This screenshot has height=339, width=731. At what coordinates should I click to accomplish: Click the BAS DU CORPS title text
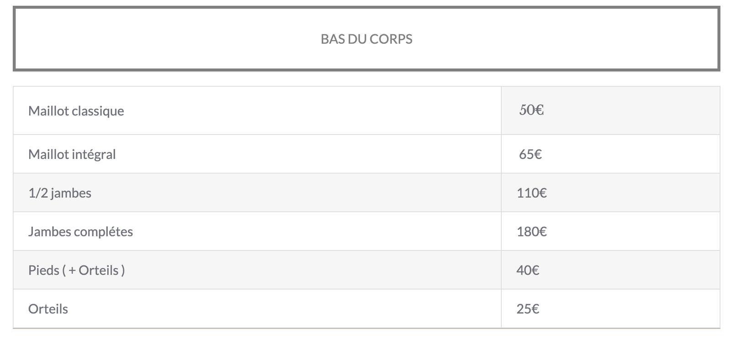pos(366,39)
